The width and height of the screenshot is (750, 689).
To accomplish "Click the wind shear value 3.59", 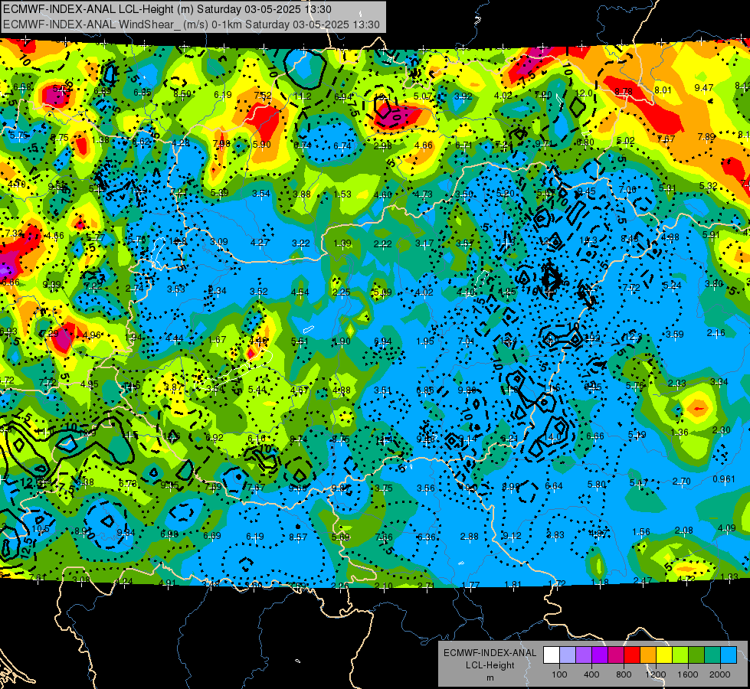I will [675, 335].
